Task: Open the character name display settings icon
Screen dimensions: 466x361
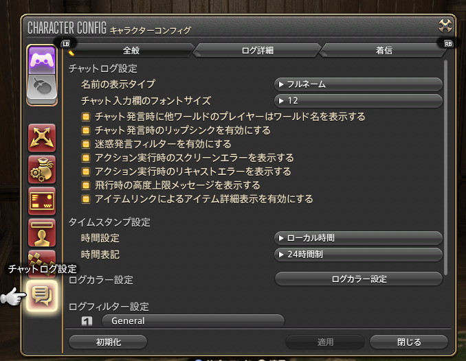Action: pos(42,233)
